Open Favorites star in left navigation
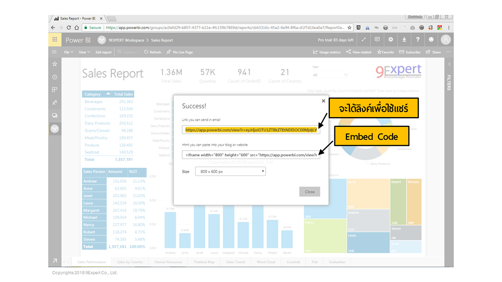The width and height of the screenshot is (502, 282). point(55,64)
